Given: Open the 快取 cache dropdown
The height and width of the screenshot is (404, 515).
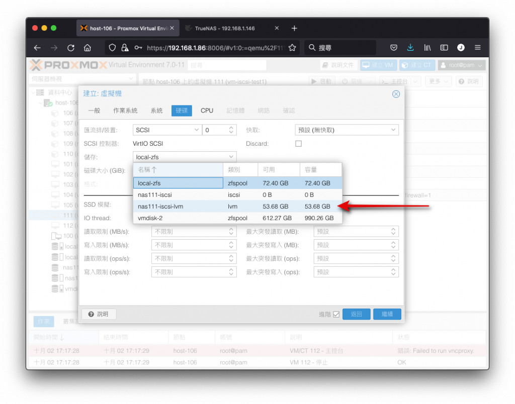Looking at the screenshot, I should pyautogui.click(x=347, y=130).
